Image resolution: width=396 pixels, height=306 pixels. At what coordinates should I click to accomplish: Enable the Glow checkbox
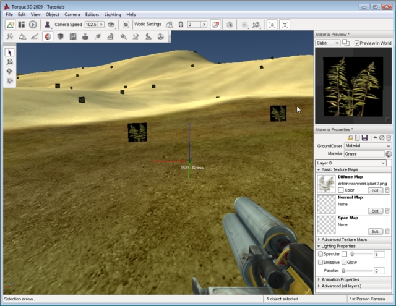click(343, 262)
